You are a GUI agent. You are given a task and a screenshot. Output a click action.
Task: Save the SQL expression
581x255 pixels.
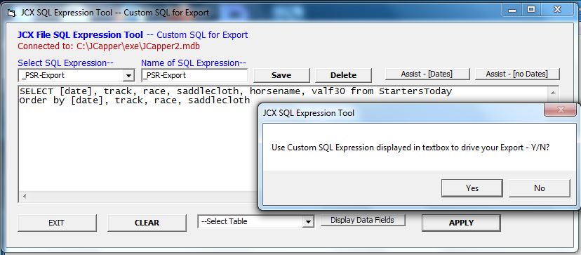point(281,75)
